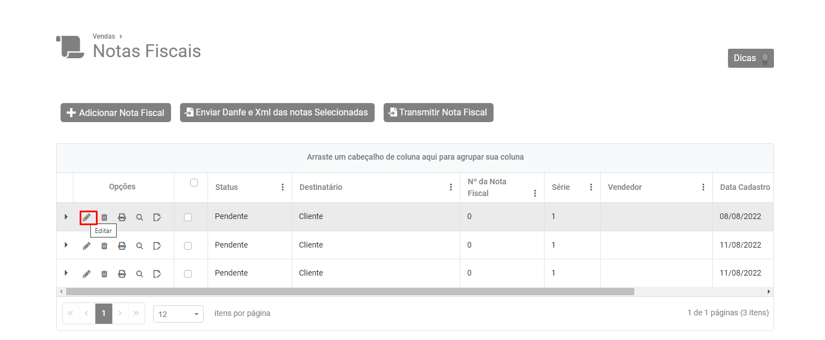Open the Destinatário column options menu
This screenshot has height=340, width=825.
[451, 187]
